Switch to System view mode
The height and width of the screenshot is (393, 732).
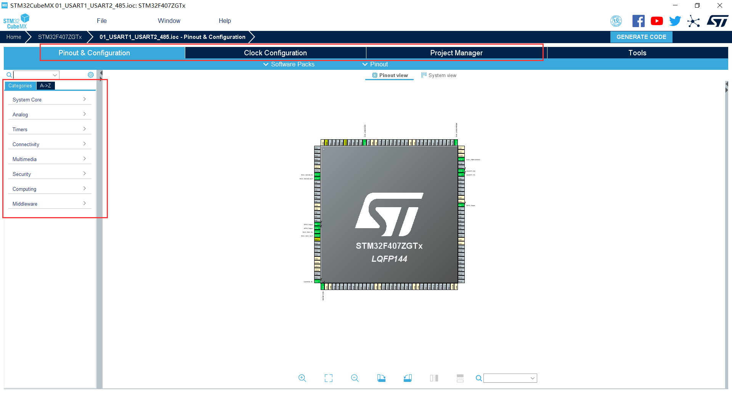click(438, 75)
